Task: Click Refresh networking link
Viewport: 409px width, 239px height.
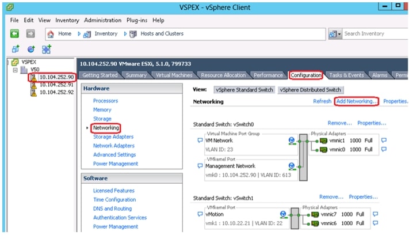Action: 322,101
